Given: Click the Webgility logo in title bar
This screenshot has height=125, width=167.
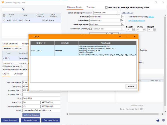Looking at the screenshot, I should [2, 2].
